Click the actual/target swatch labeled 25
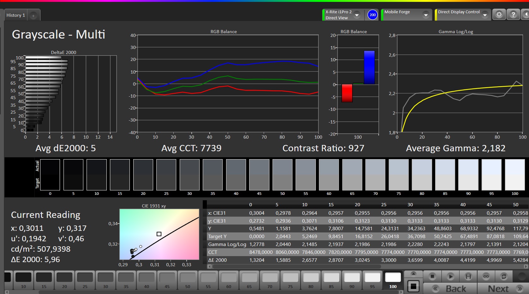Image resolution: width=529 pixels, height=294 pixels. coord(166,175)
